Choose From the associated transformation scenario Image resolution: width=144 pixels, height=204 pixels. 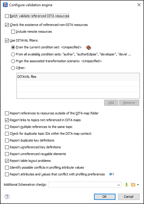13,61
